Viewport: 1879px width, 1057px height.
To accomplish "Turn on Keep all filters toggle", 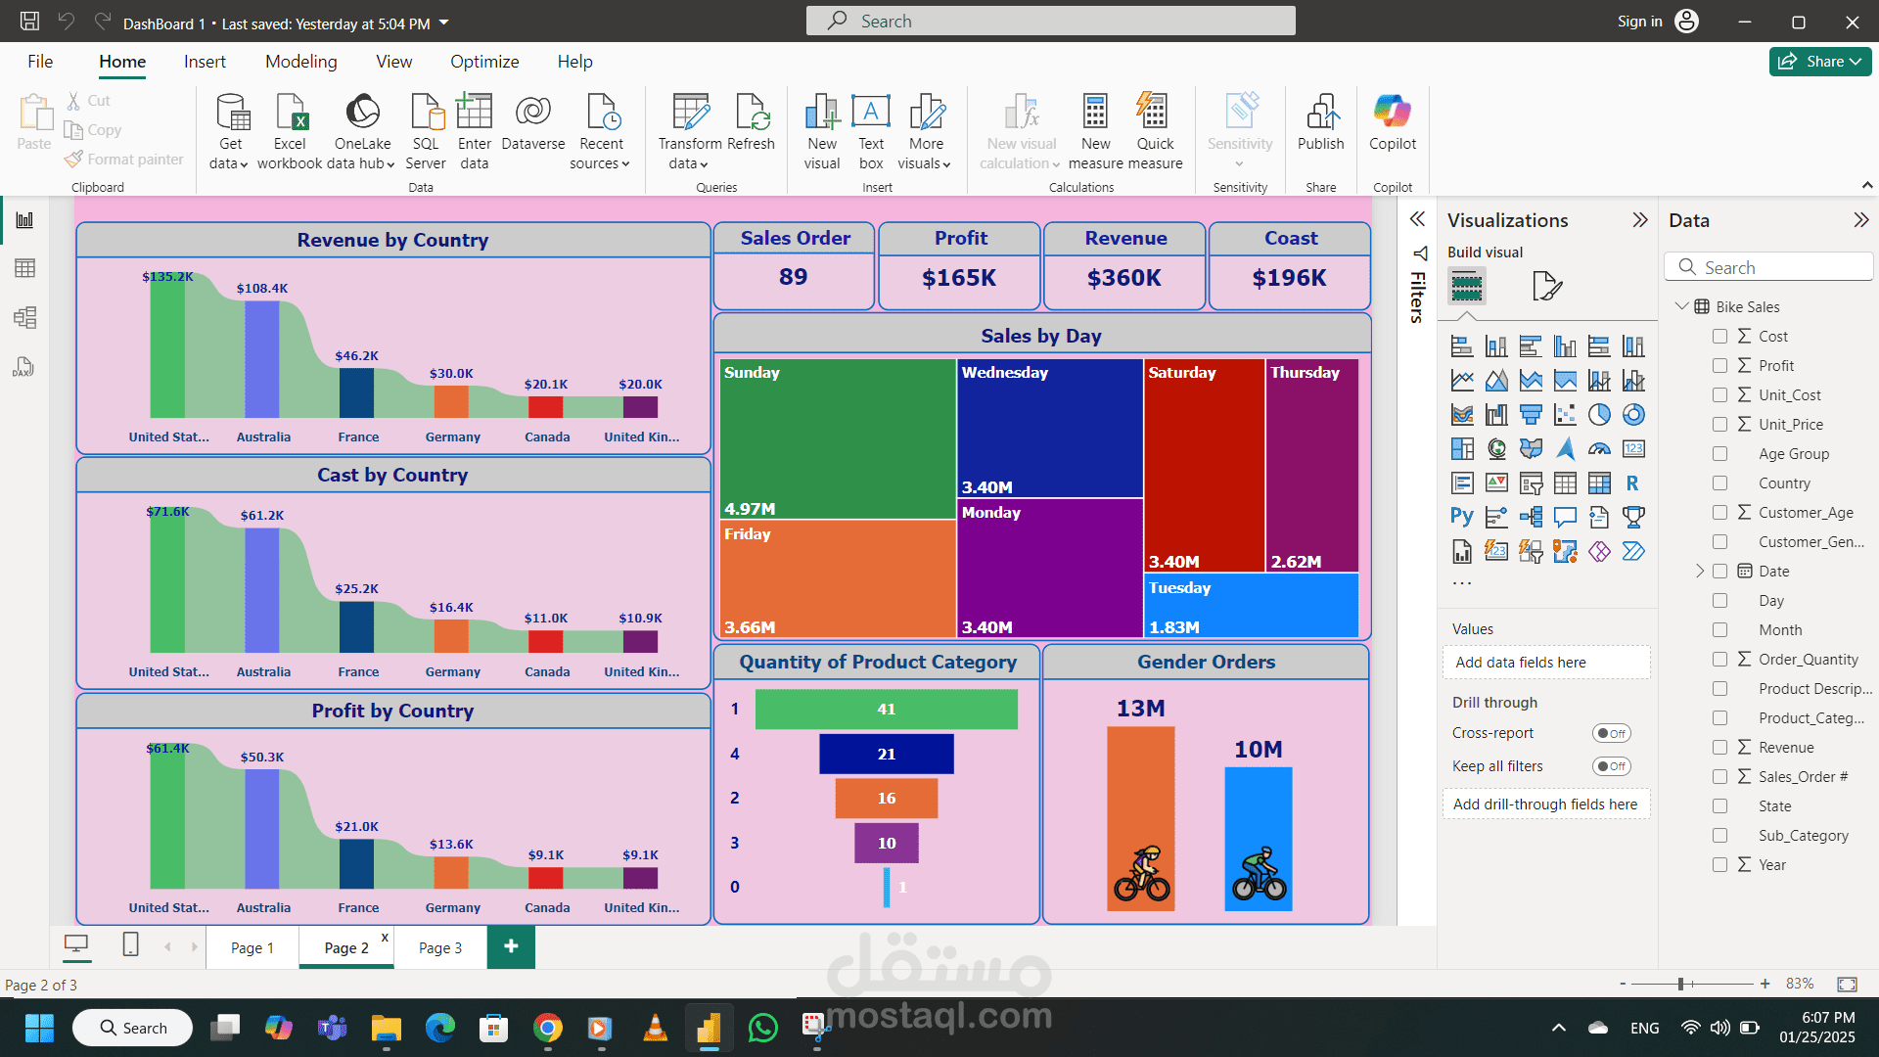I will pyautogui.click(x=1611, y=766).
